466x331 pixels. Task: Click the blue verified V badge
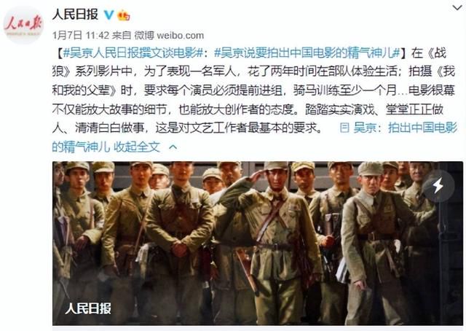click(x=109, y=15)
